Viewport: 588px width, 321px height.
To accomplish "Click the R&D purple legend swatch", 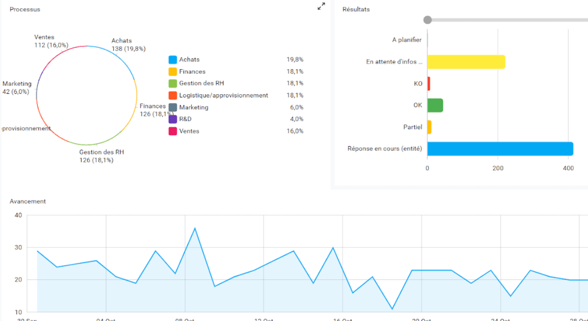I will [x=173, y=119].
